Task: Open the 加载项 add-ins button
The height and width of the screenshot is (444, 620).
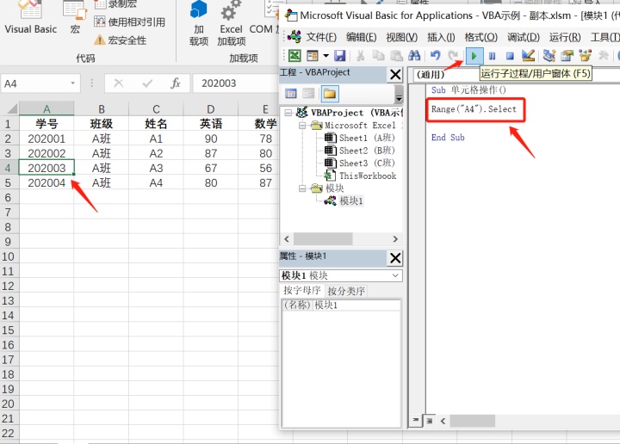Action: point(199,24)
